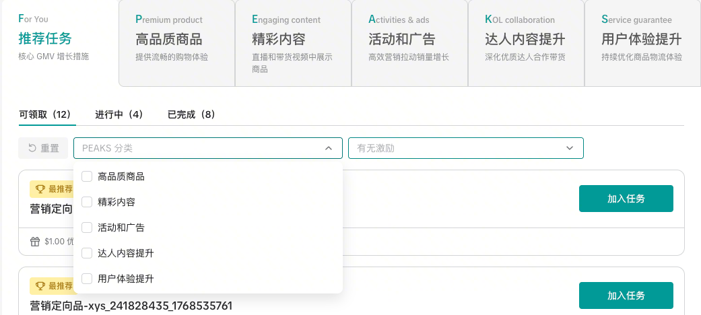The height and width of the screenshot is (315, 701).
Task: Go to Premium product 高品质商品 tab
Action: coord(176,40)
